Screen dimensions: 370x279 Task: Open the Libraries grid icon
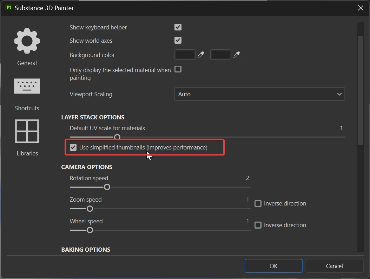point(27,131)
